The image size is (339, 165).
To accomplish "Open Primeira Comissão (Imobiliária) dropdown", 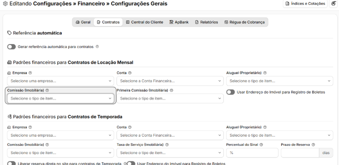I will coord(170,99).
